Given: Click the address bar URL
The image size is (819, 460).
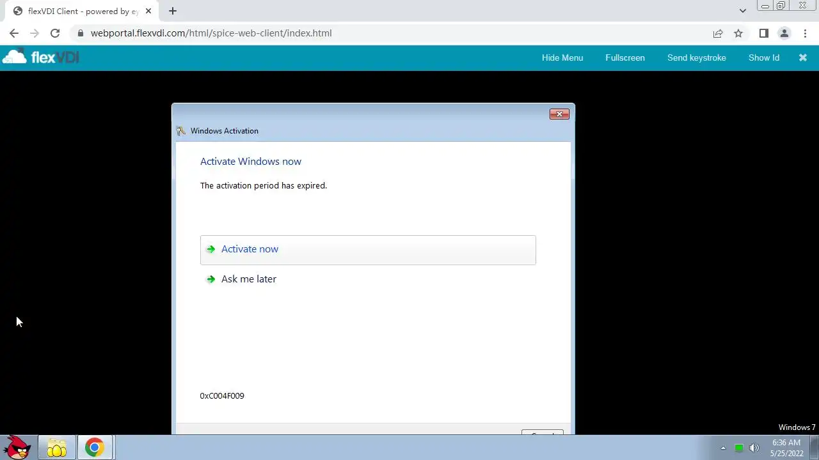Looking at the screenshot, I should click(x=211, y=33).
